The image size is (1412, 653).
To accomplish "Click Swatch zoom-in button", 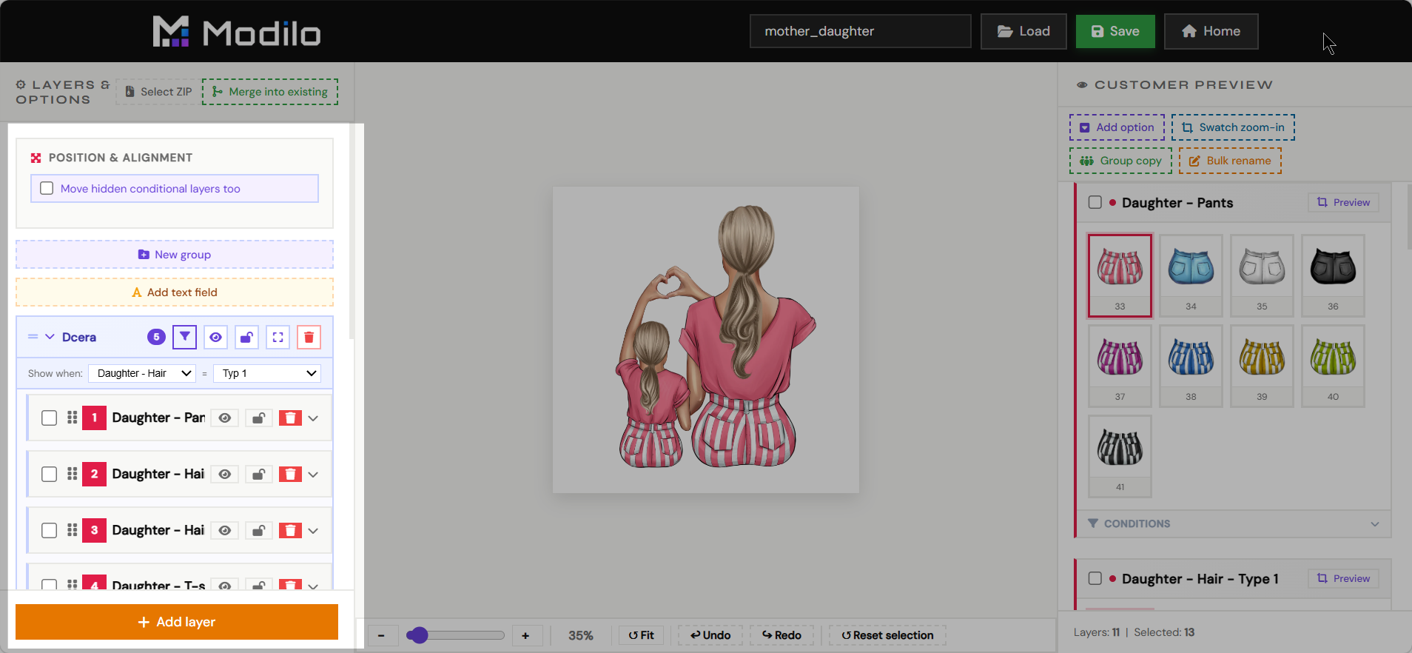I will (x=1233, y=127).
